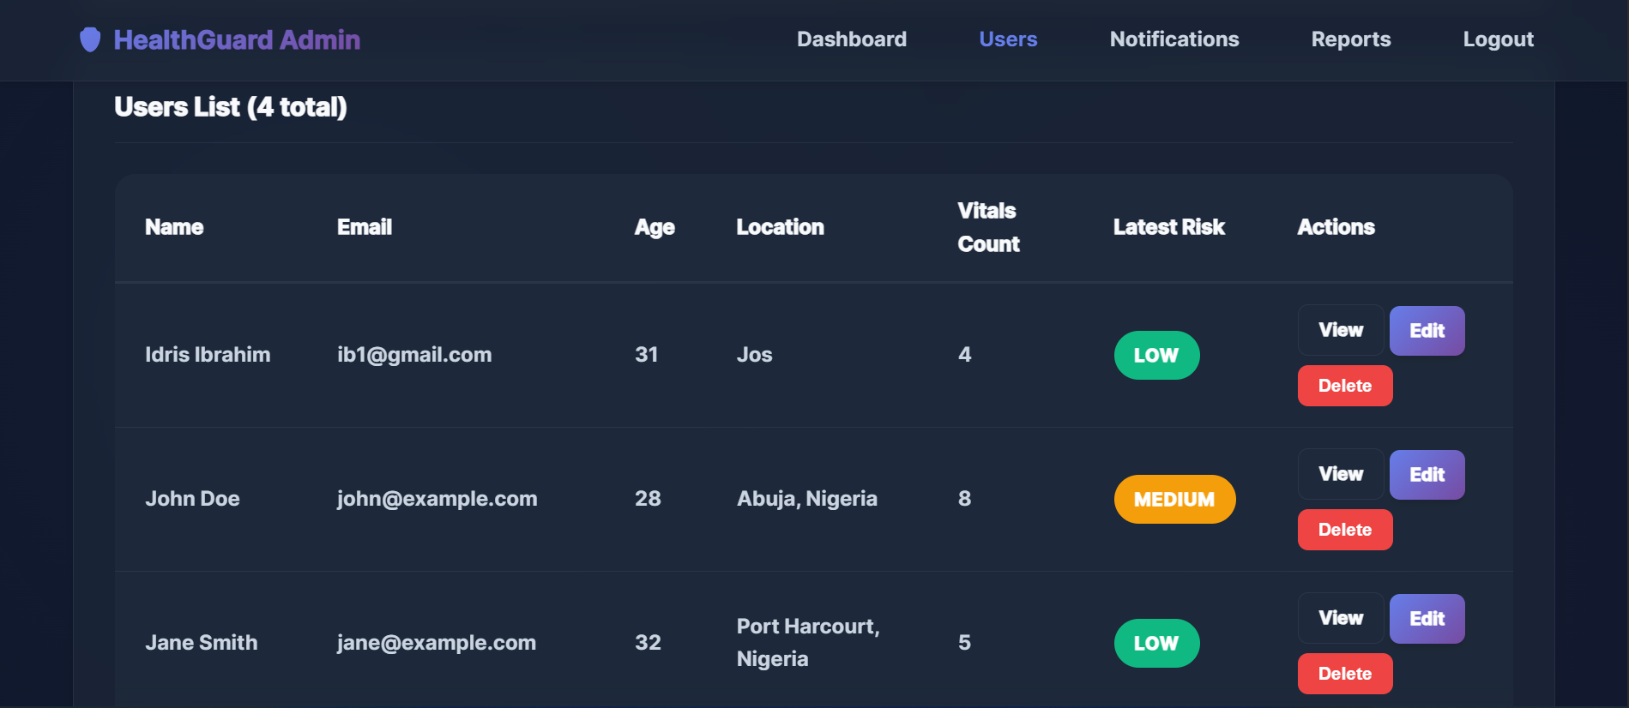Edit the Idris Ibrahim user
1629x708 pixels.
(1427, 331)
